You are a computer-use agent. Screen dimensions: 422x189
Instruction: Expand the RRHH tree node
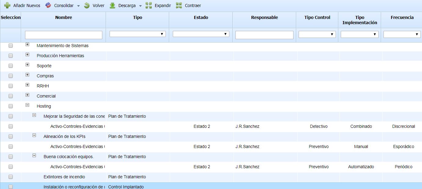point(27,85)
